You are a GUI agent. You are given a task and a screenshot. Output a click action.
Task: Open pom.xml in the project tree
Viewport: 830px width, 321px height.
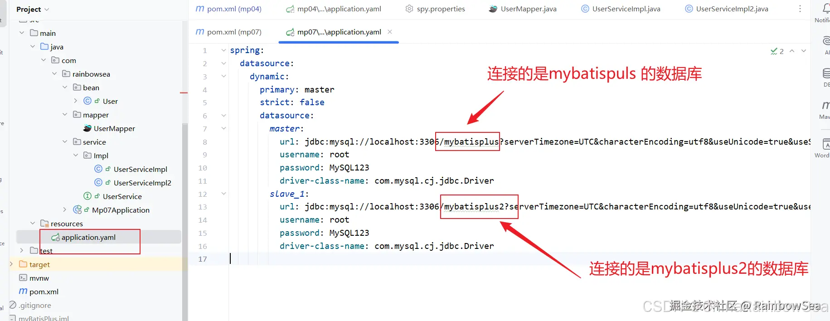coord(44,292)
